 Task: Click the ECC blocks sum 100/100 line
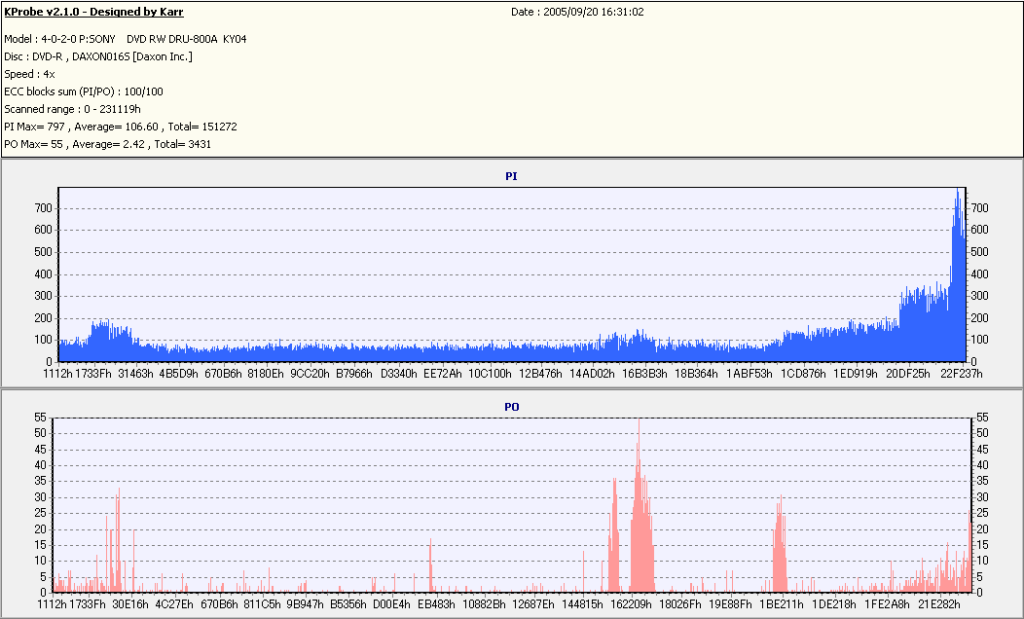(84, 92)
